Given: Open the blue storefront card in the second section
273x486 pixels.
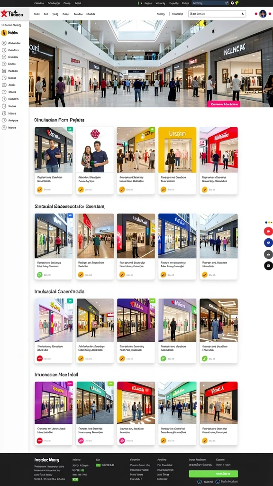Looking at the screenshot, I should click(x=177, y=246).
